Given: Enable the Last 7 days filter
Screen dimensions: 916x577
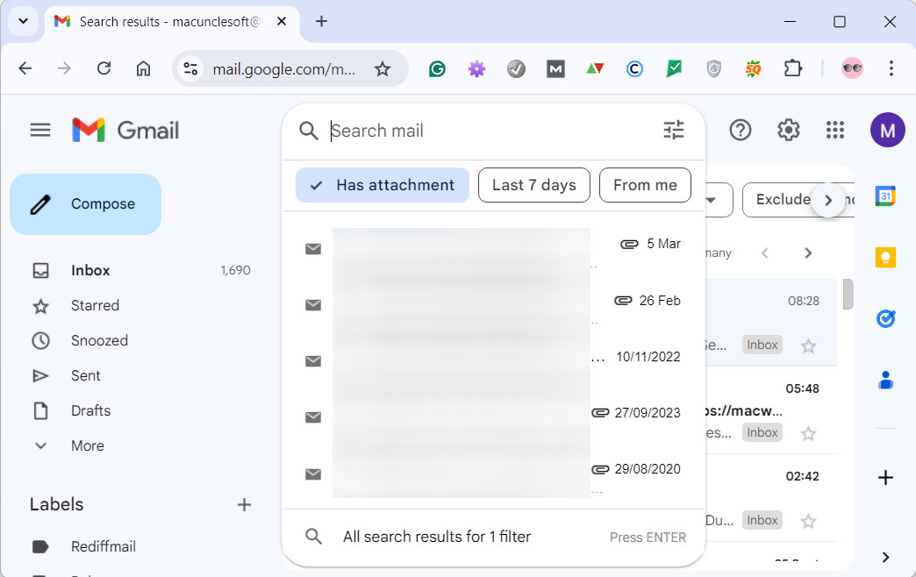Looking at the screenshot, I should coord(533,185).
